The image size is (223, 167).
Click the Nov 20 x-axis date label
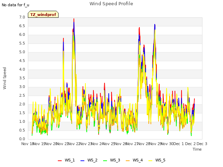click(x=51, y=144)
